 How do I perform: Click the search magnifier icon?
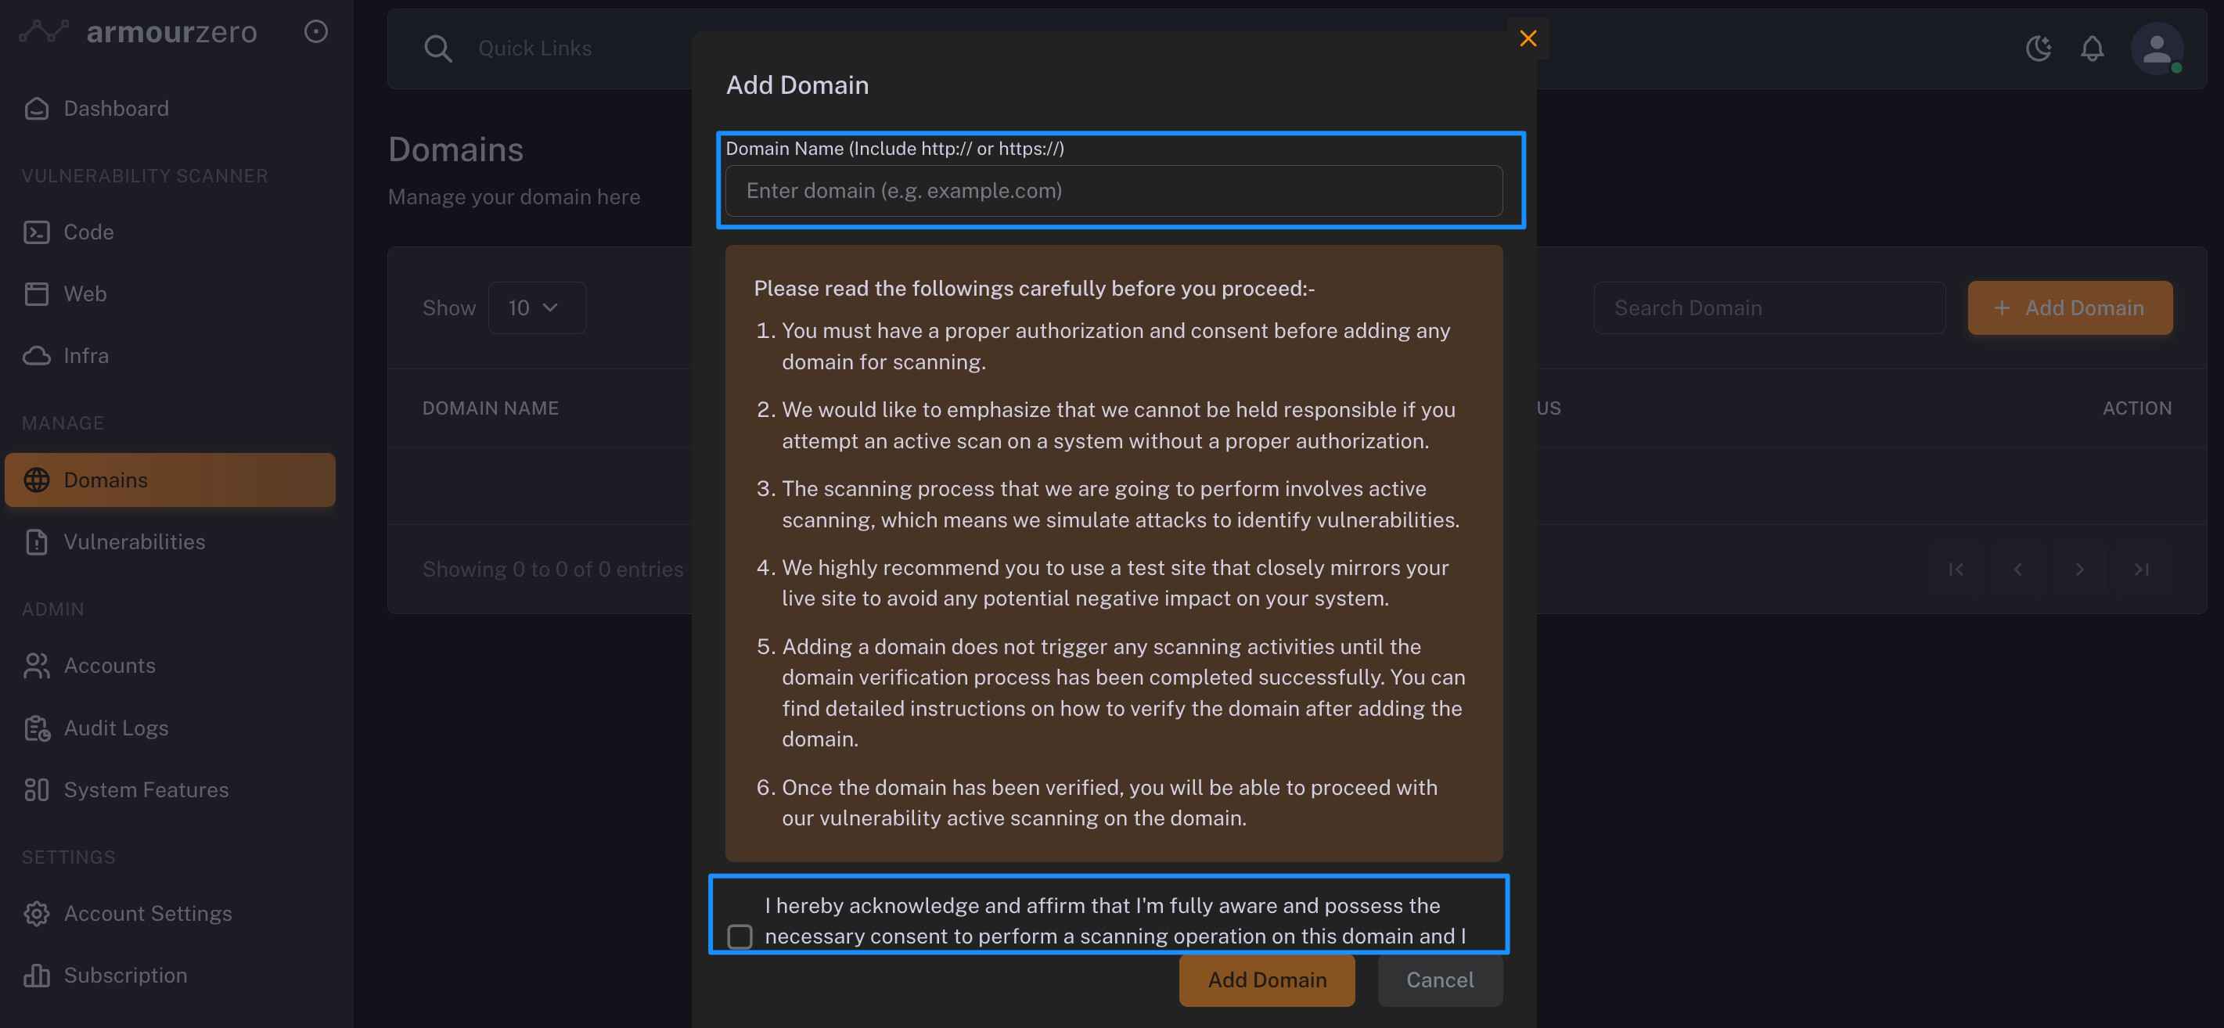437,49
